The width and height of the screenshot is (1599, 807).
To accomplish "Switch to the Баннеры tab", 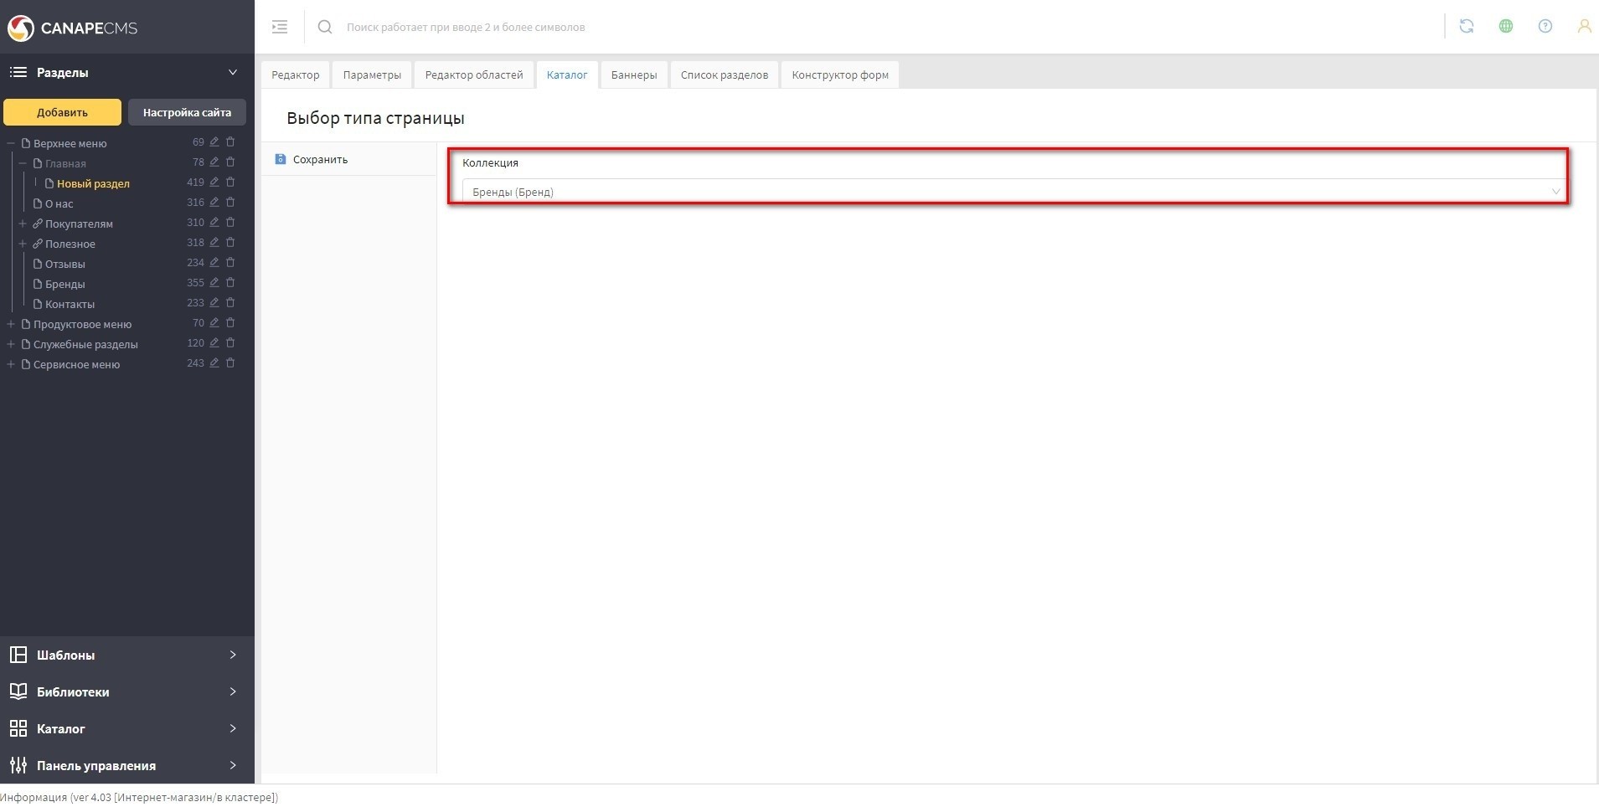I will 633,75.
